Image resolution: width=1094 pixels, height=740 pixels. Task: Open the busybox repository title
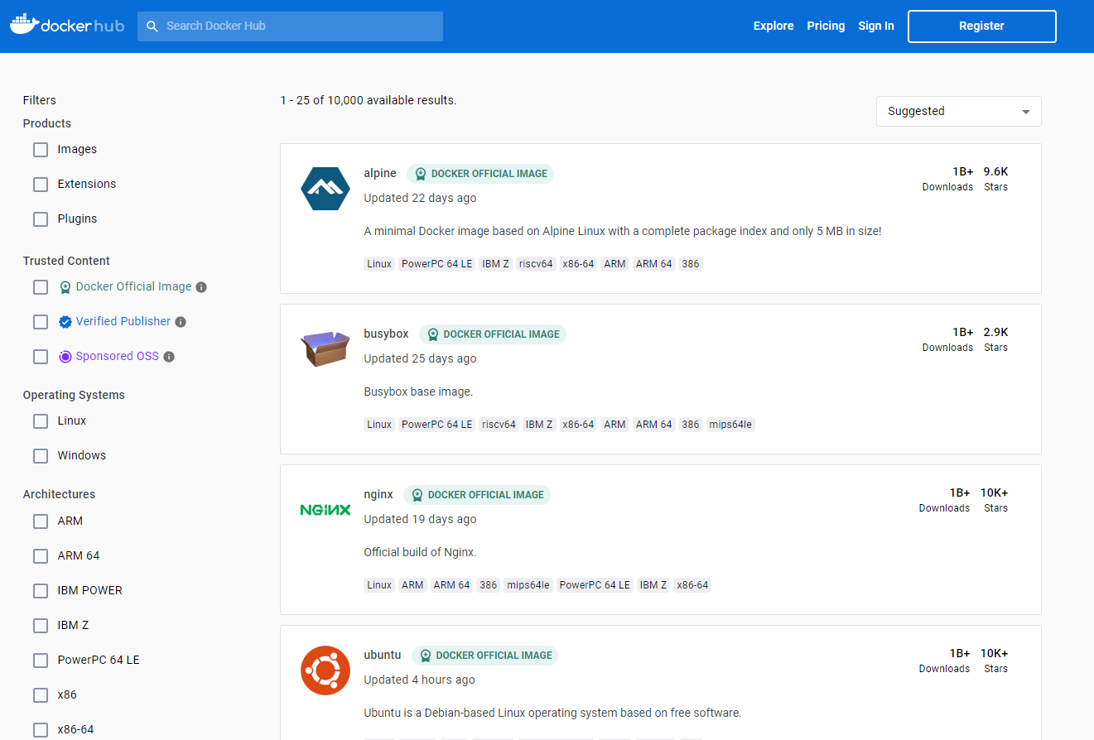coord(386,334)
